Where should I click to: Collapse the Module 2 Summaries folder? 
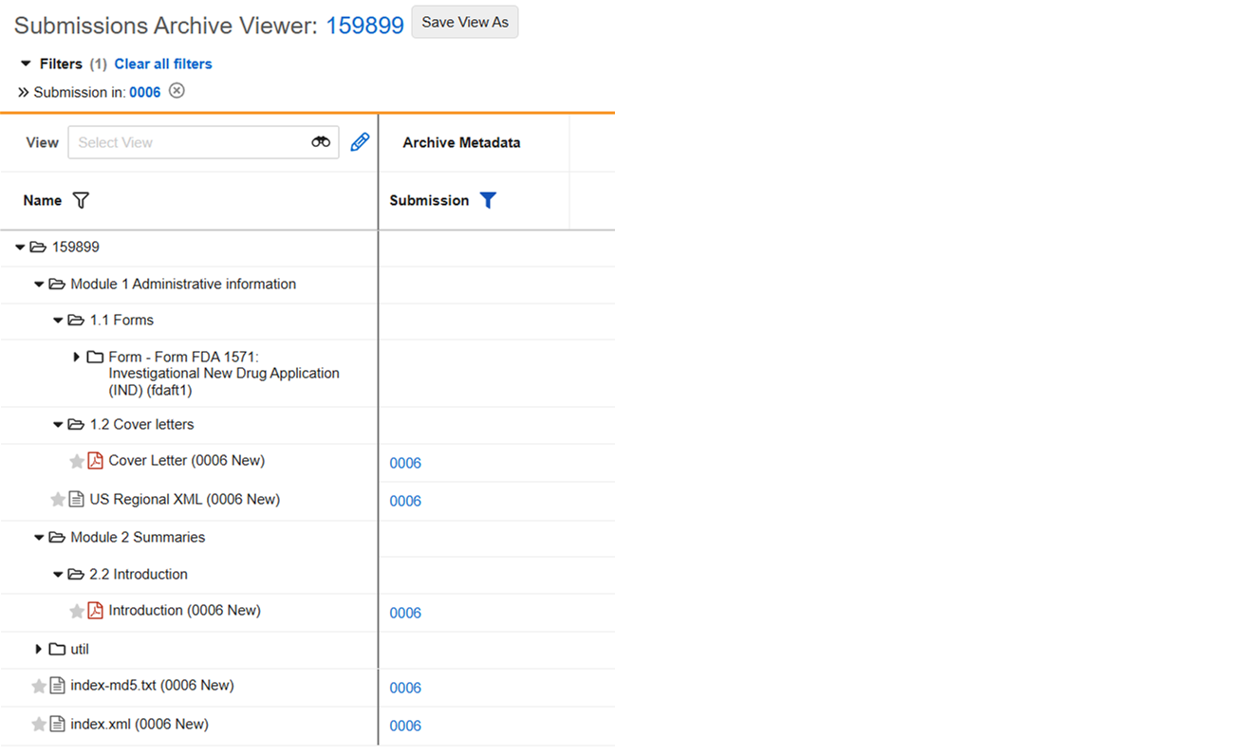[x=39, y=537]
